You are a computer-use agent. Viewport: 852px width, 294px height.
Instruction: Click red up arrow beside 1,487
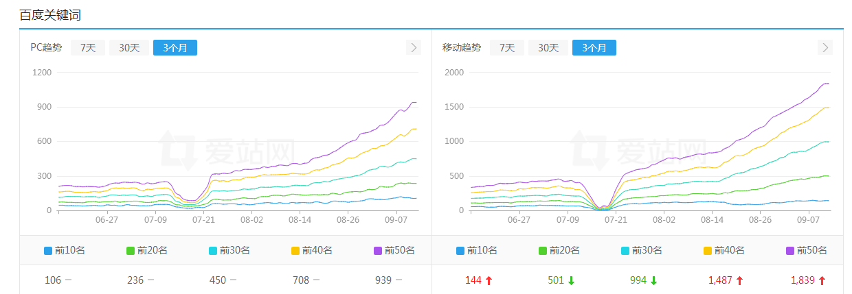tap(739, 280)
